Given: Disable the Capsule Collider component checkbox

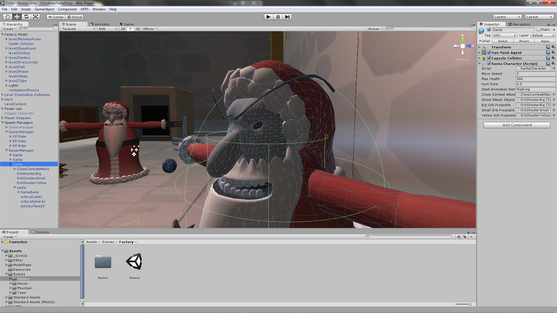Looking at the screenshot, I should pos(489,58).
